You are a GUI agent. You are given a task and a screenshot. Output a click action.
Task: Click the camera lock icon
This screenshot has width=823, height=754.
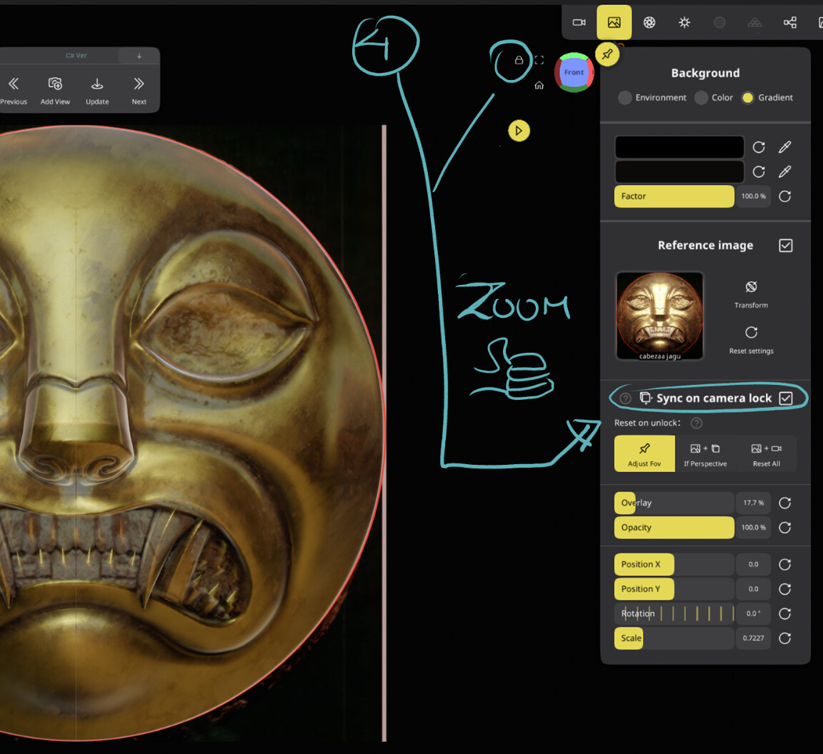point(519,60)
